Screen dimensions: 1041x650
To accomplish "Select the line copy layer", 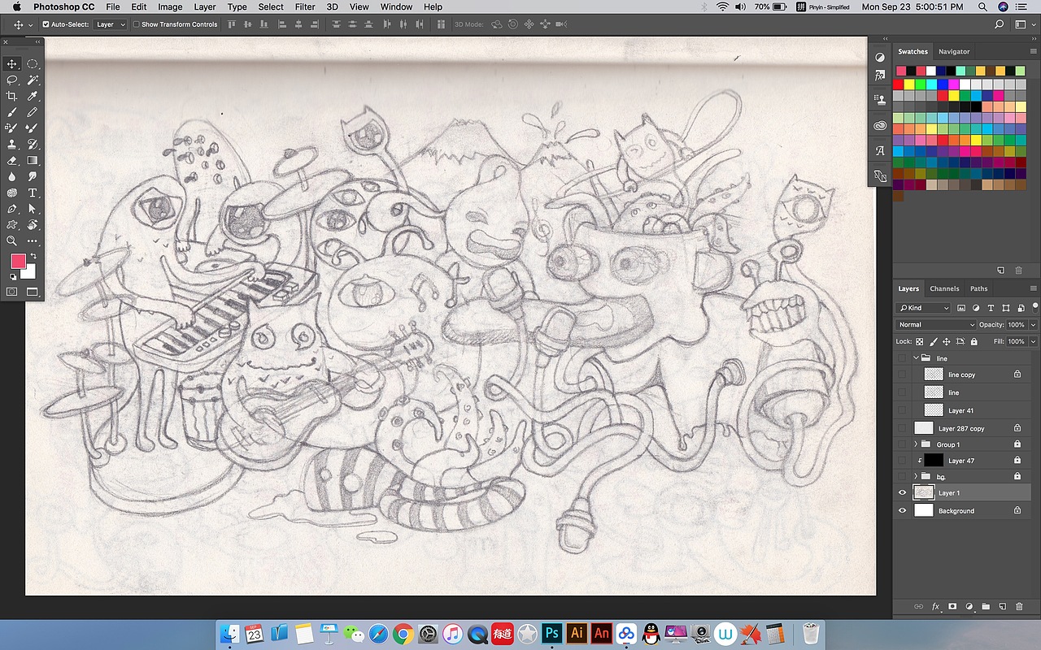I will pos(961,375).
